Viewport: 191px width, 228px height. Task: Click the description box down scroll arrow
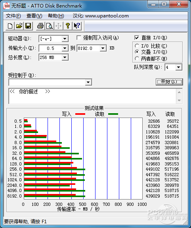[179, 100]
